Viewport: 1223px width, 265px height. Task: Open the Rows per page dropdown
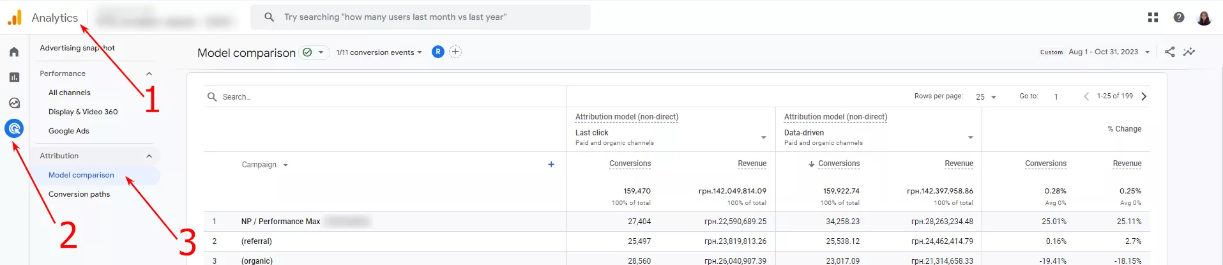pyautogui.click(x=986, y=97)
